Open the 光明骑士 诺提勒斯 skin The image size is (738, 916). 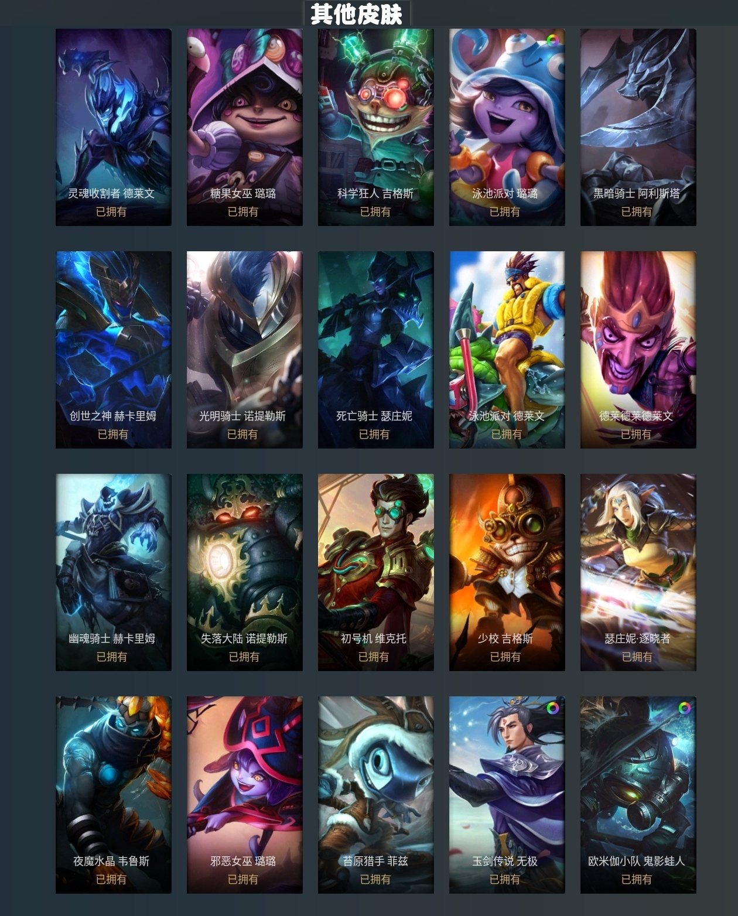(245, 350)
